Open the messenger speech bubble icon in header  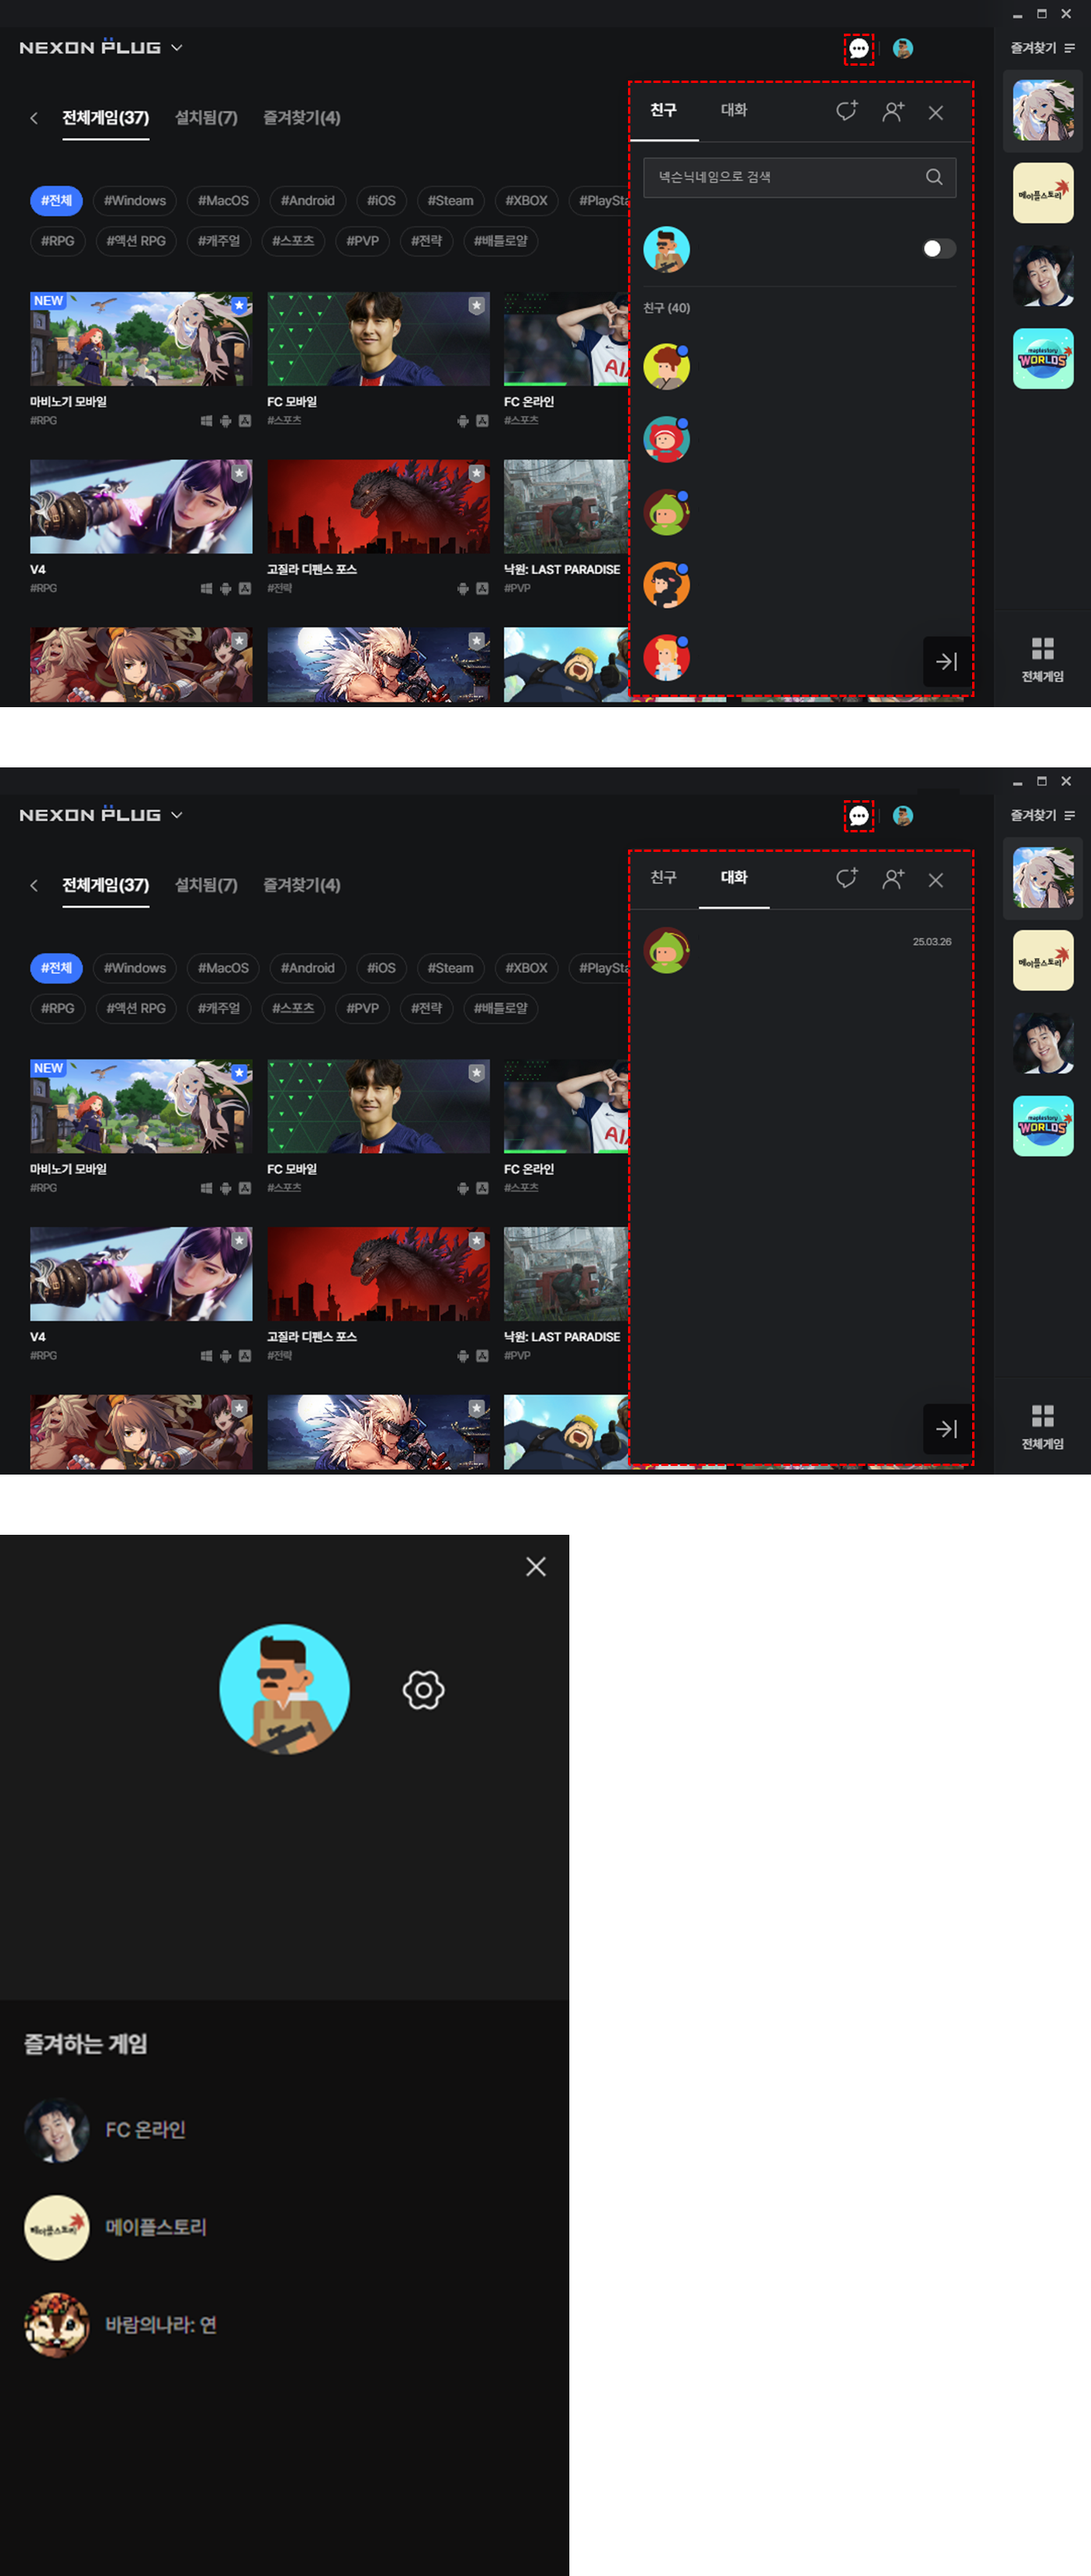click(858, 49)
